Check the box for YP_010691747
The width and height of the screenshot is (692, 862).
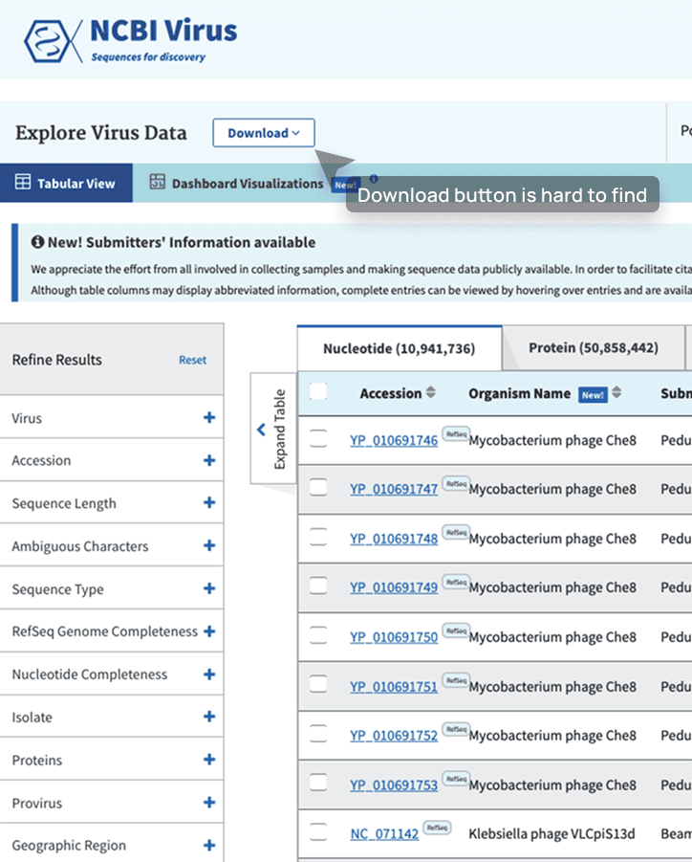[x=318, y=487]
